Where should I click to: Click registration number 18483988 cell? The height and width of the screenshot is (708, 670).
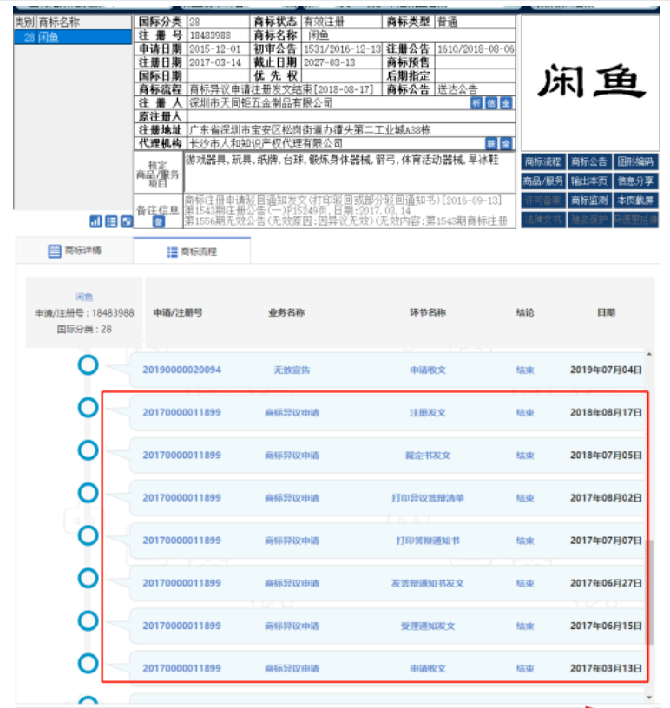[219, 36]
